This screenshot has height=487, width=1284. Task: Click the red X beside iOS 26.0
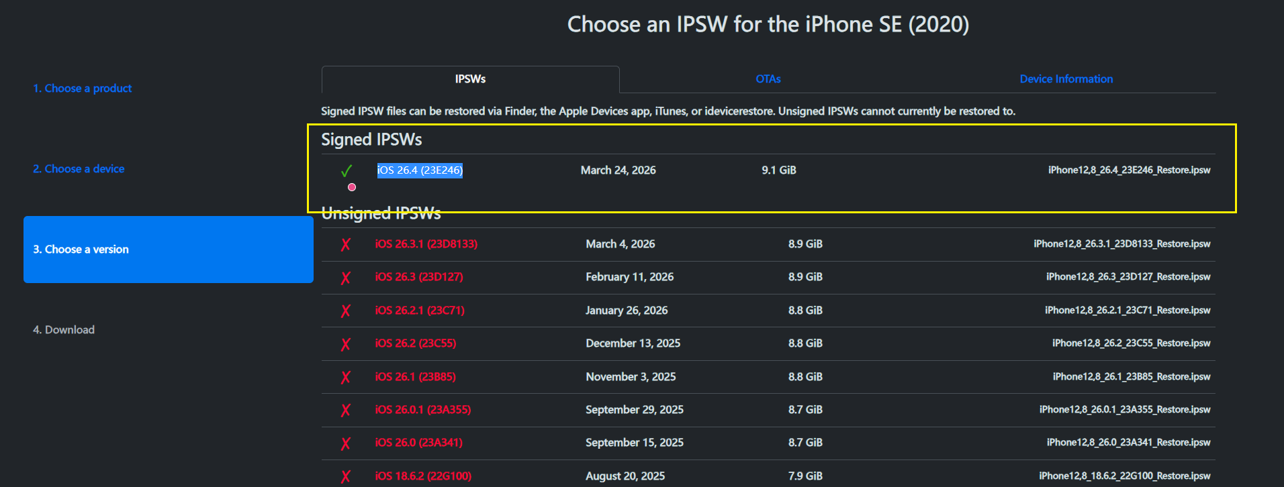(x=345, y=443)
